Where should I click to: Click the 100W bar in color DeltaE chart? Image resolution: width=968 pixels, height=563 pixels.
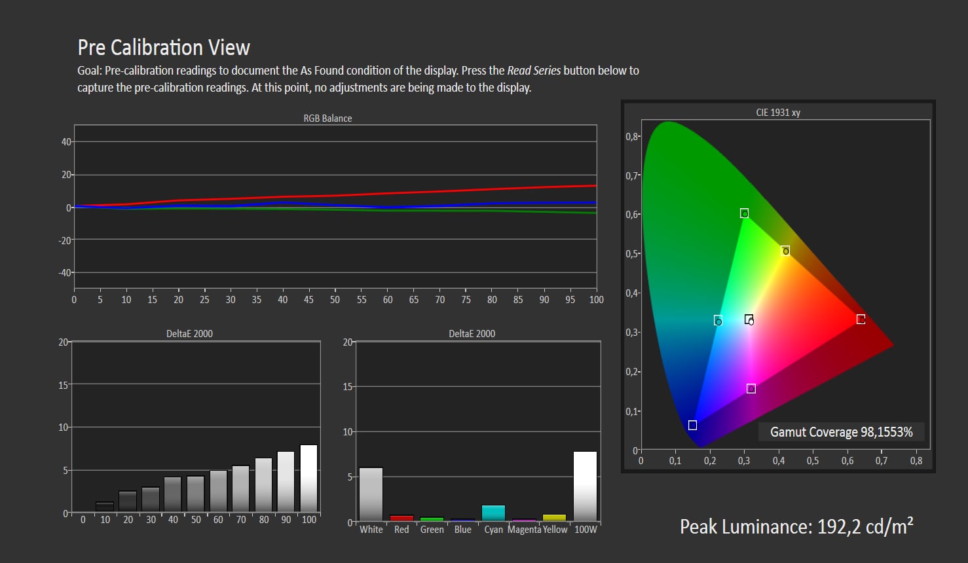coord(585,486)
